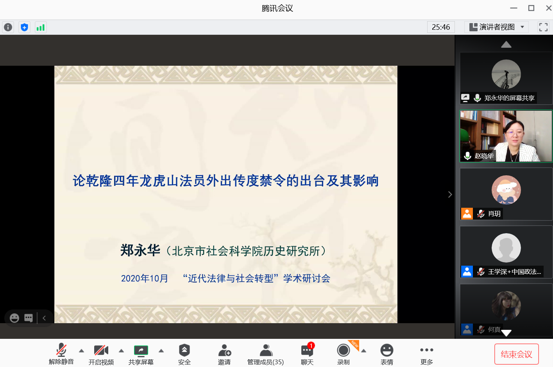Expand video options arrow beside 开启视频
This screenshot has height=367, width=553.
(121, 351)
